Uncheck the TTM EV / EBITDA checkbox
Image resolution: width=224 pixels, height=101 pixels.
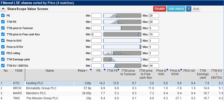click(x=3, y=66)
